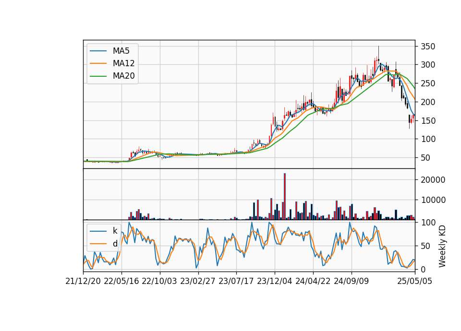Click the 10000 volume axis tick
Image resolution: width=461 pixels, height=331 pixels.
pos(433,200)
